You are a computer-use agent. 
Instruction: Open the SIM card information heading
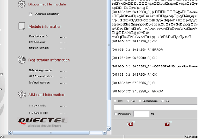click(46, 95)
